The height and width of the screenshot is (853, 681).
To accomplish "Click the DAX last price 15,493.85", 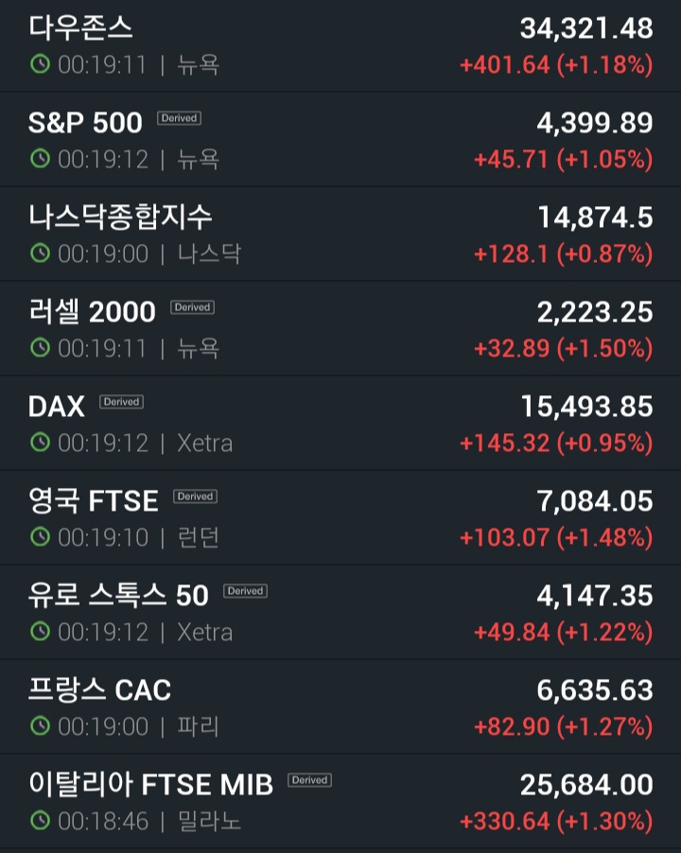I will (586, 407).
